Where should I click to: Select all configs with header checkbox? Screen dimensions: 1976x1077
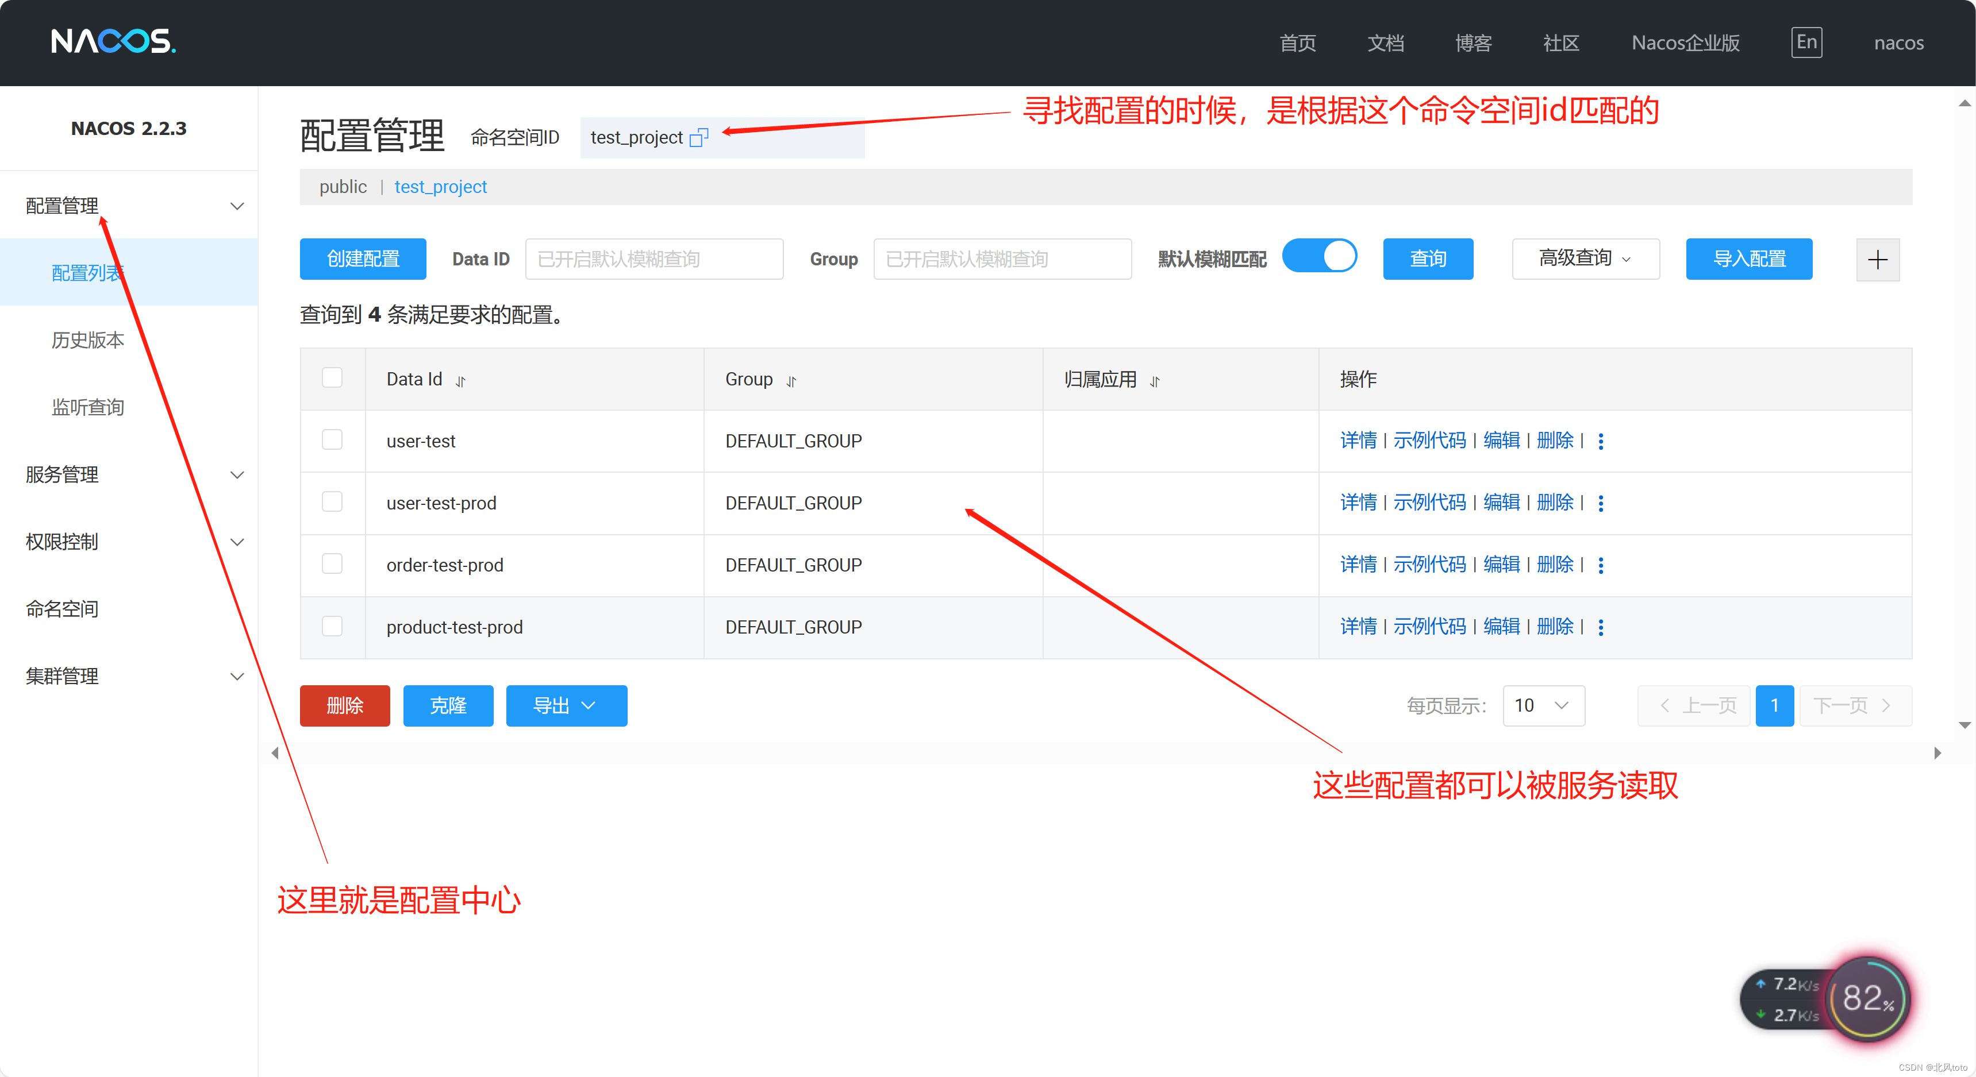332,378
